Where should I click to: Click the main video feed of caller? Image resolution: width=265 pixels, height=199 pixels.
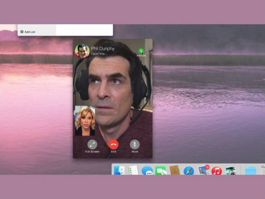coord(116,88)
